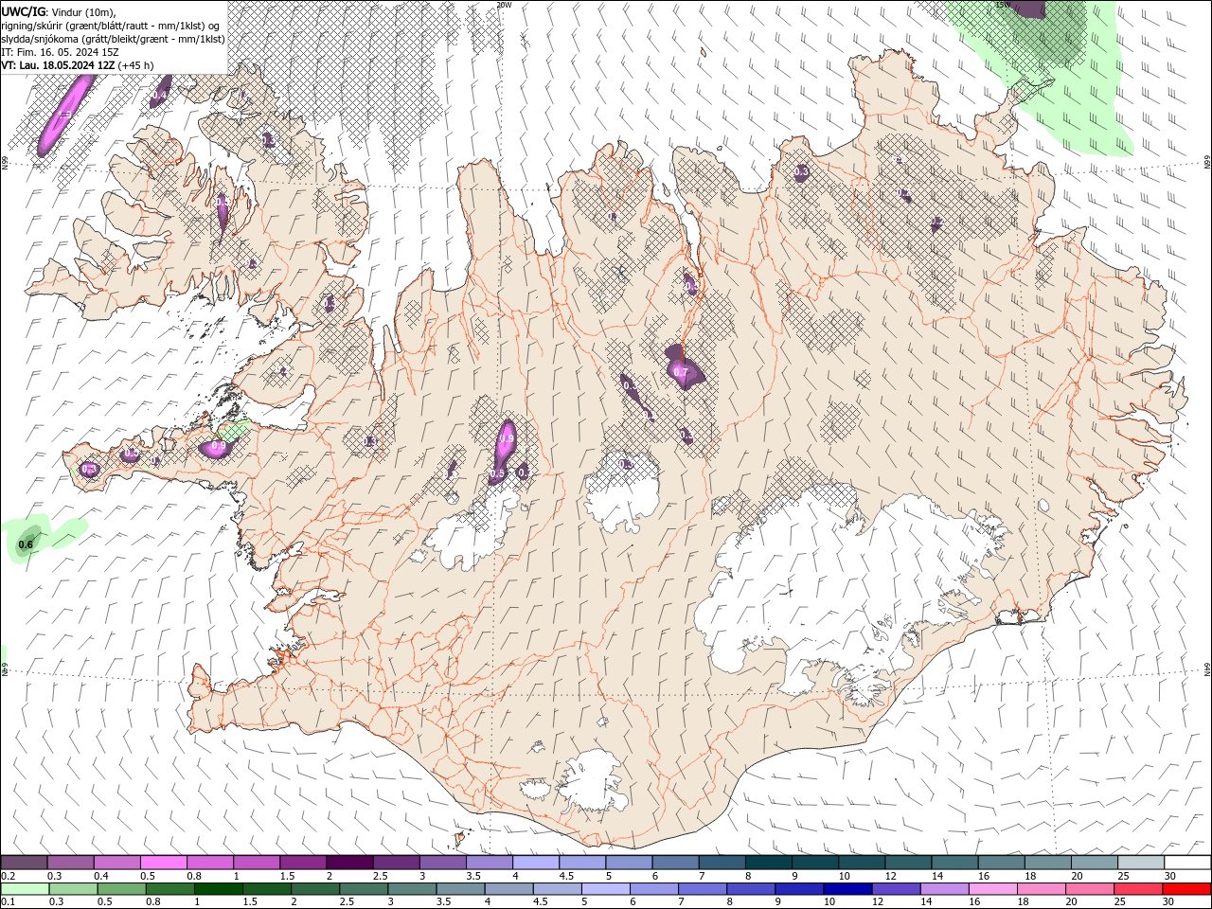
Task: Click the '12' value label in lower legend row
Action: click(x=878, y=902)
